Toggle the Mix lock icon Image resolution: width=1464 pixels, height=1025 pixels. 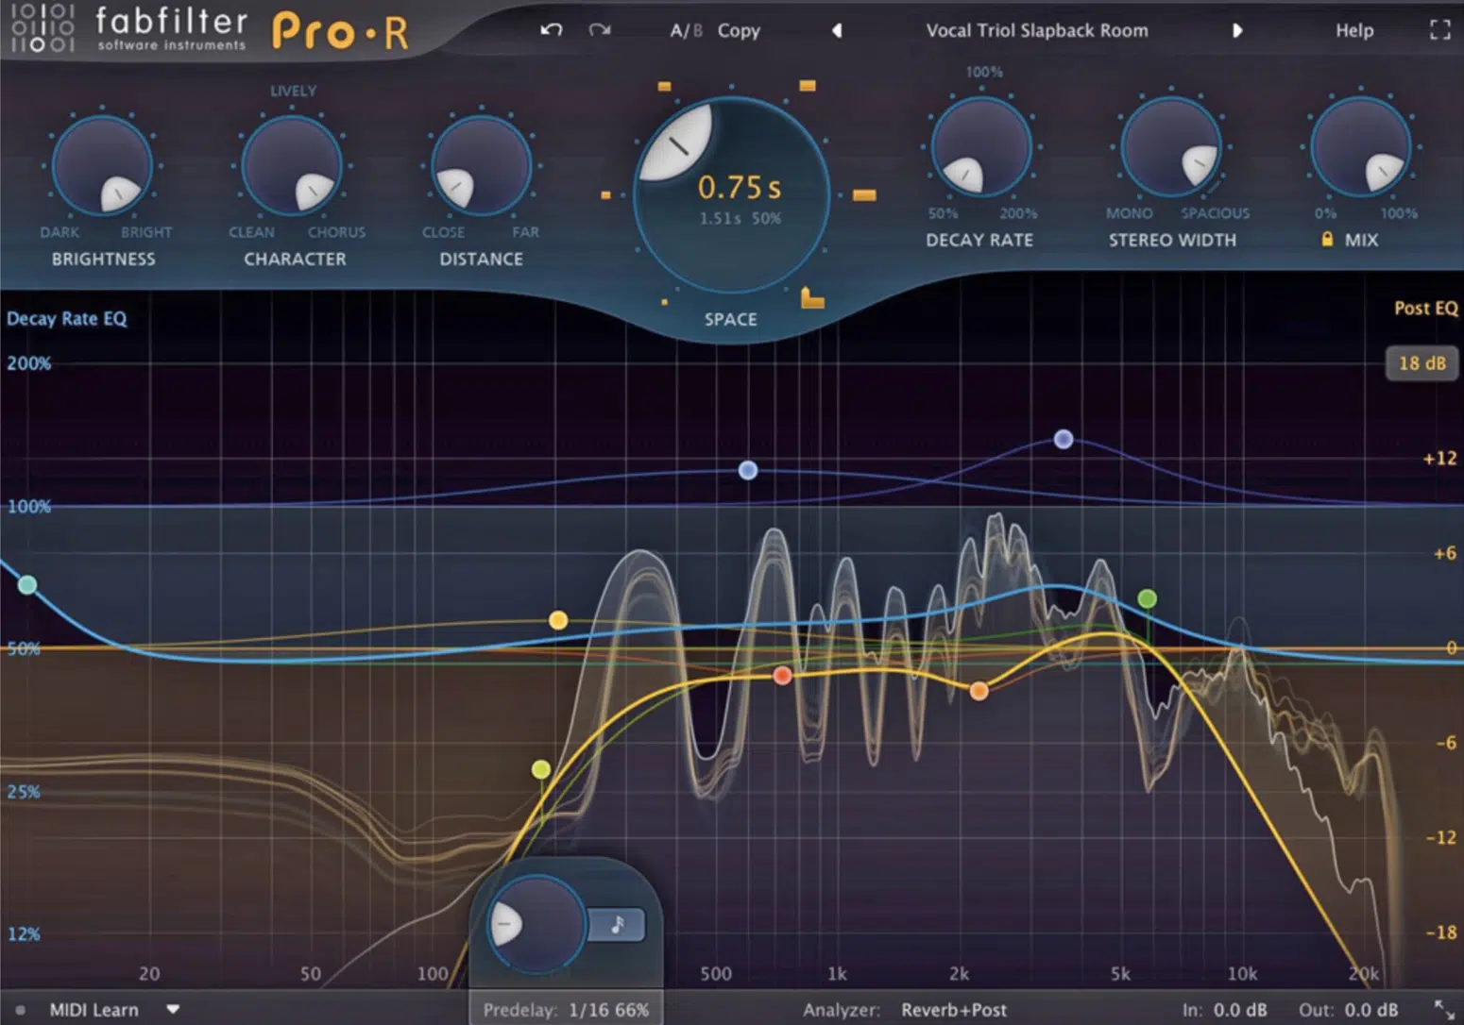pyautogui.click(x=1327, y=240)
